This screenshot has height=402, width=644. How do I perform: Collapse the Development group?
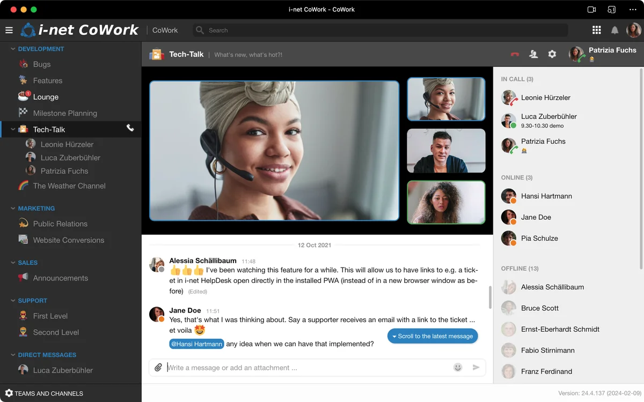(x=13, y=49)
